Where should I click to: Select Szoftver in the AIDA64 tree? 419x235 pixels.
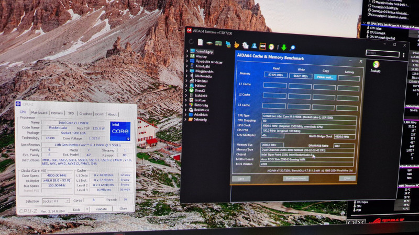click(x=200, y=100)
